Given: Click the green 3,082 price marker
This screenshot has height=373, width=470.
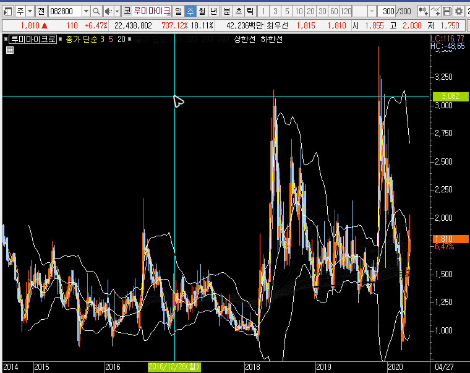Looking at the screenshot, I should tap(450, 96).
